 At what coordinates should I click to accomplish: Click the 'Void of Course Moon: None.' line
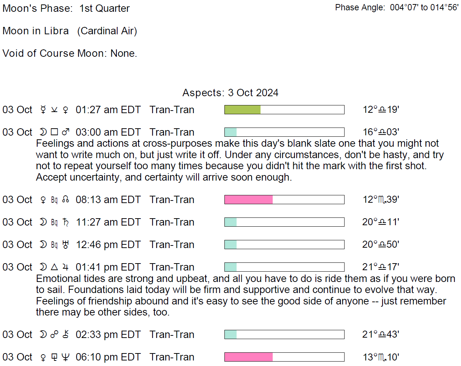click(70, 53)
